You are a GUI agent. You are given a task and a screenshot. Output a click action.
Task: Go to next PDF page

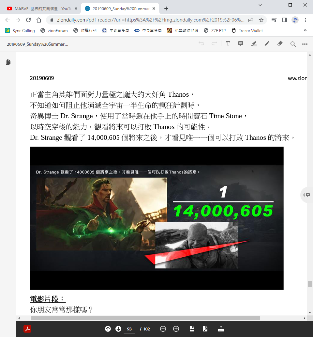point(118,329)
